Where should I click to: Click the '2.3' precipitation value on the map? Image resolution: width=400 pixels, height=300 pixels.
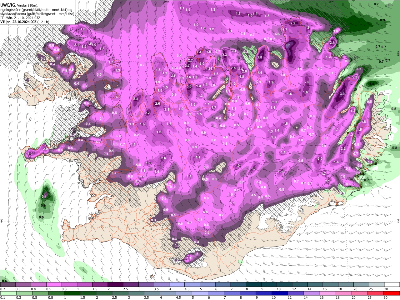[224, 55]
